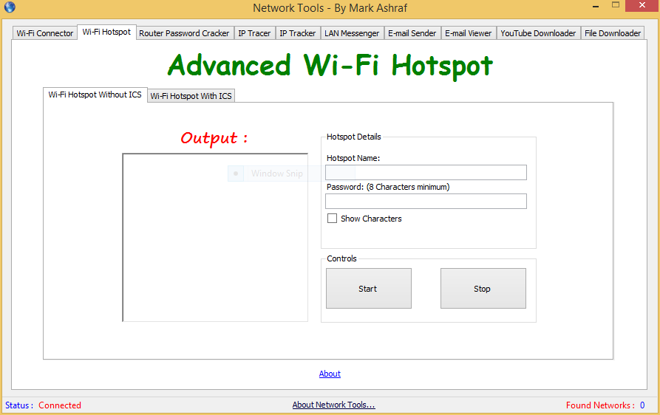This screenshot has height=415, width=660.
Task: Open the About link below the panel
Action: click(x=330, y=374)
